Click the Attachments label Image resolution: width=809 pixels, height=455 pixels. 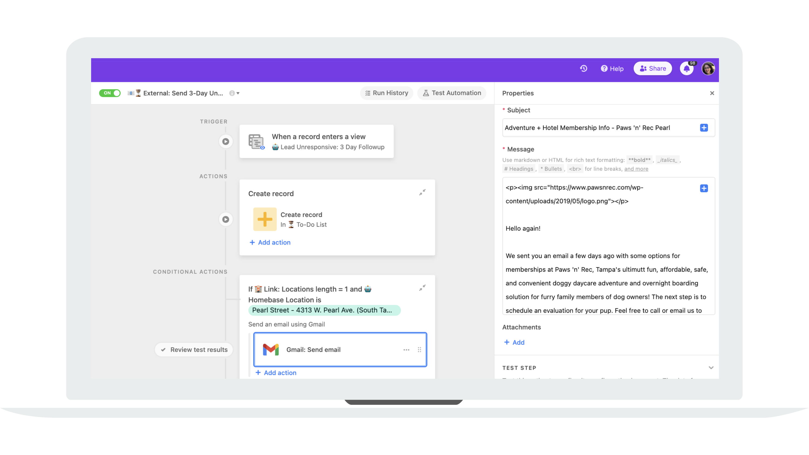coord(521,327)
